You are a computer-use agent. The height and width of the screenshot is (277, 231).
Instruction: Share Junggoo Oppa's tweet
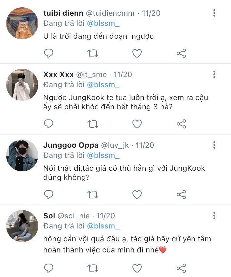(x=181, y=194)
